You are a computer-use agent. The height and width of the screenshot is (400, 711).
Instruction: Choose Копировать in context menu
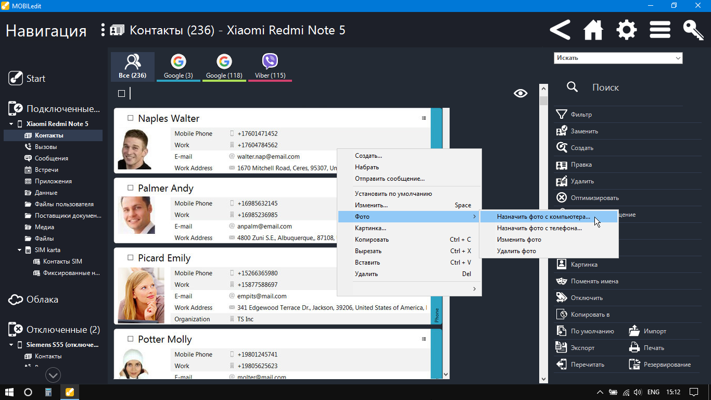coord(409,240)
